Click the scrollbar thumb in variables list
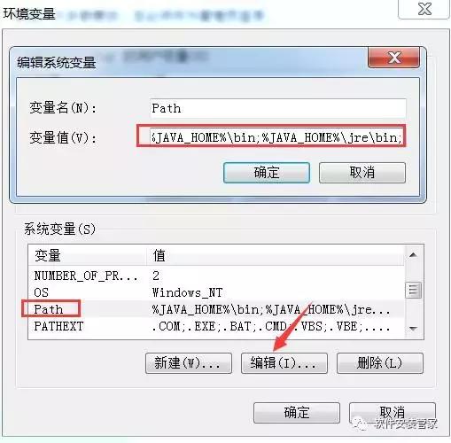The width and height of the screenshot is (451, 443). click(414, 291)
